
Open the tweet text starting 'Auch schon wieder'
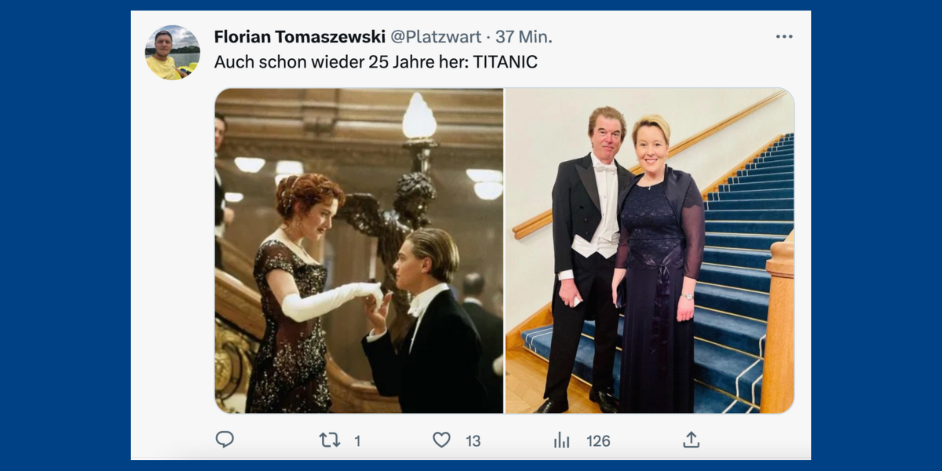[x=376, y=62]
